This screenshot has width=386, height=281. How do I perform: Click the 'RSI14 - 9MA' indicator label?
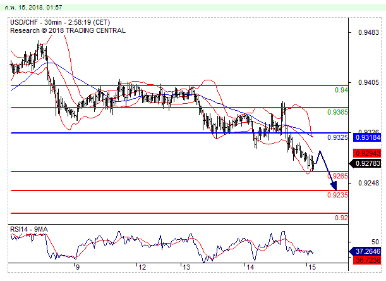tap(29, 230)
